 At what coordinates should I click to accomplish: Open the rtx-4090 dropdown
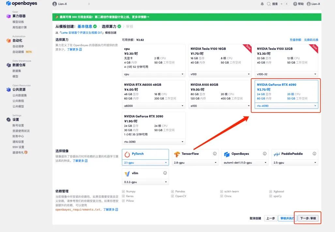click(x=285, y=106)
